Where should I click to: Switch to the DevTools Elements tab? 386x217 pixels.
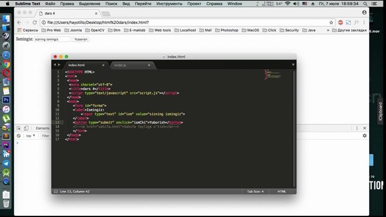[x=43, y=128]
